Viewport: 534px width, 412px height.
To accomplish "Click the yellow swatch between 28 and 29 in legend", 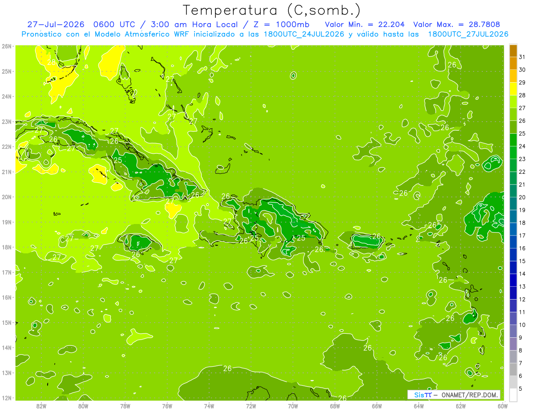I will pyautogui.click(x=513, y=89).
